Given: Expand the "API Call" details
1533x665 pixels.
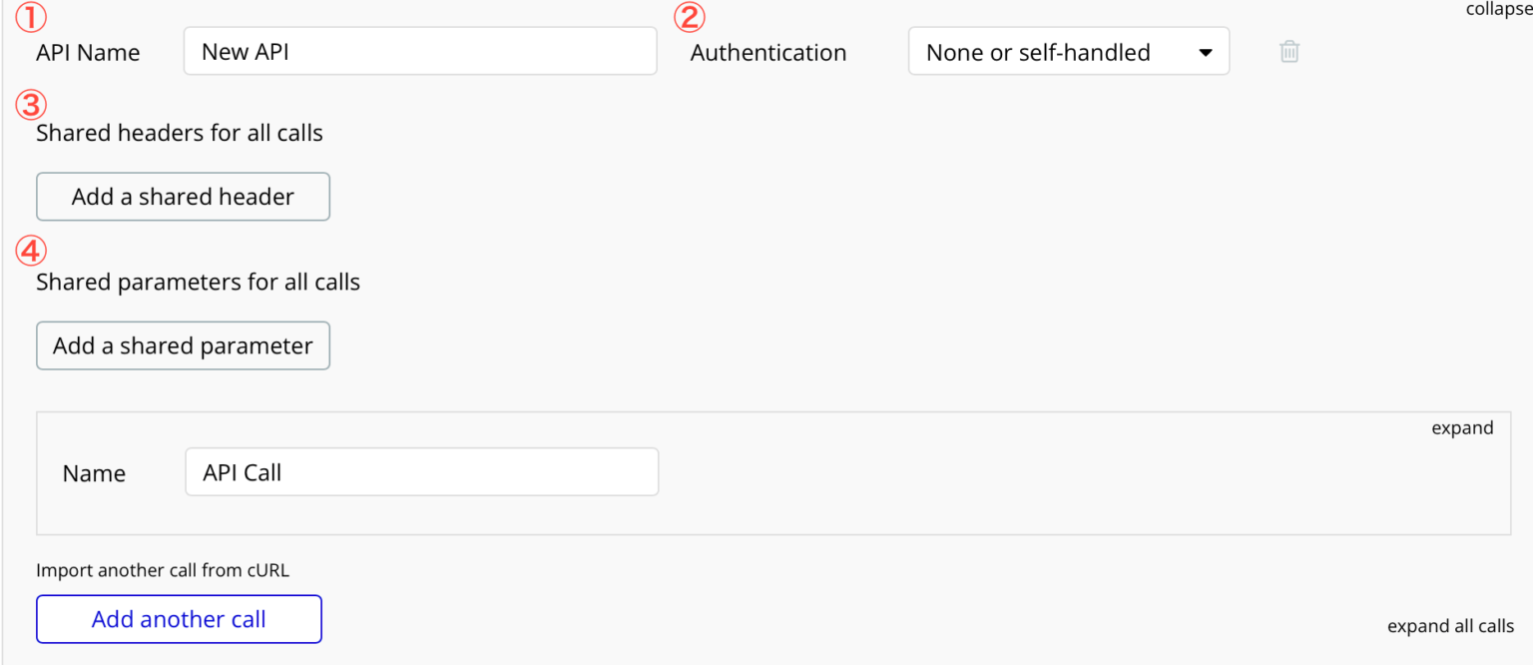Looking at the screenshot, I should click(1461, 427).
